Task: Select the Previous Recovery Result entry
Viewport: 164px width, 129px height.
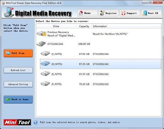Action: 99,34
